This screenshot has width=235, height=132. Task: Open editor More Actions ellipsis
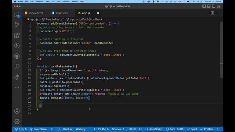(x=218, y=13)
